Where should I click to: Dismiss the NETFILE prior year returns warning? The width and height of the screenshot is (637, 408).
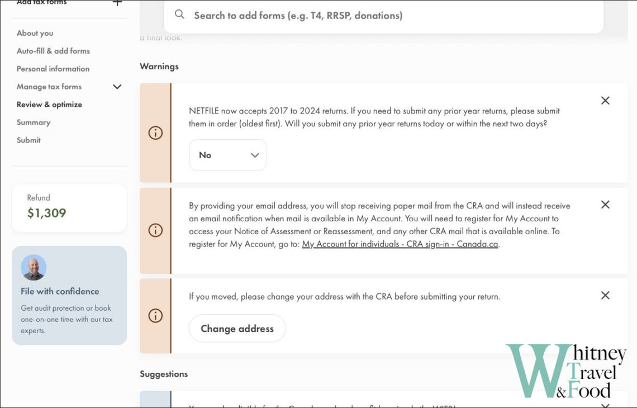coord(605,101)
